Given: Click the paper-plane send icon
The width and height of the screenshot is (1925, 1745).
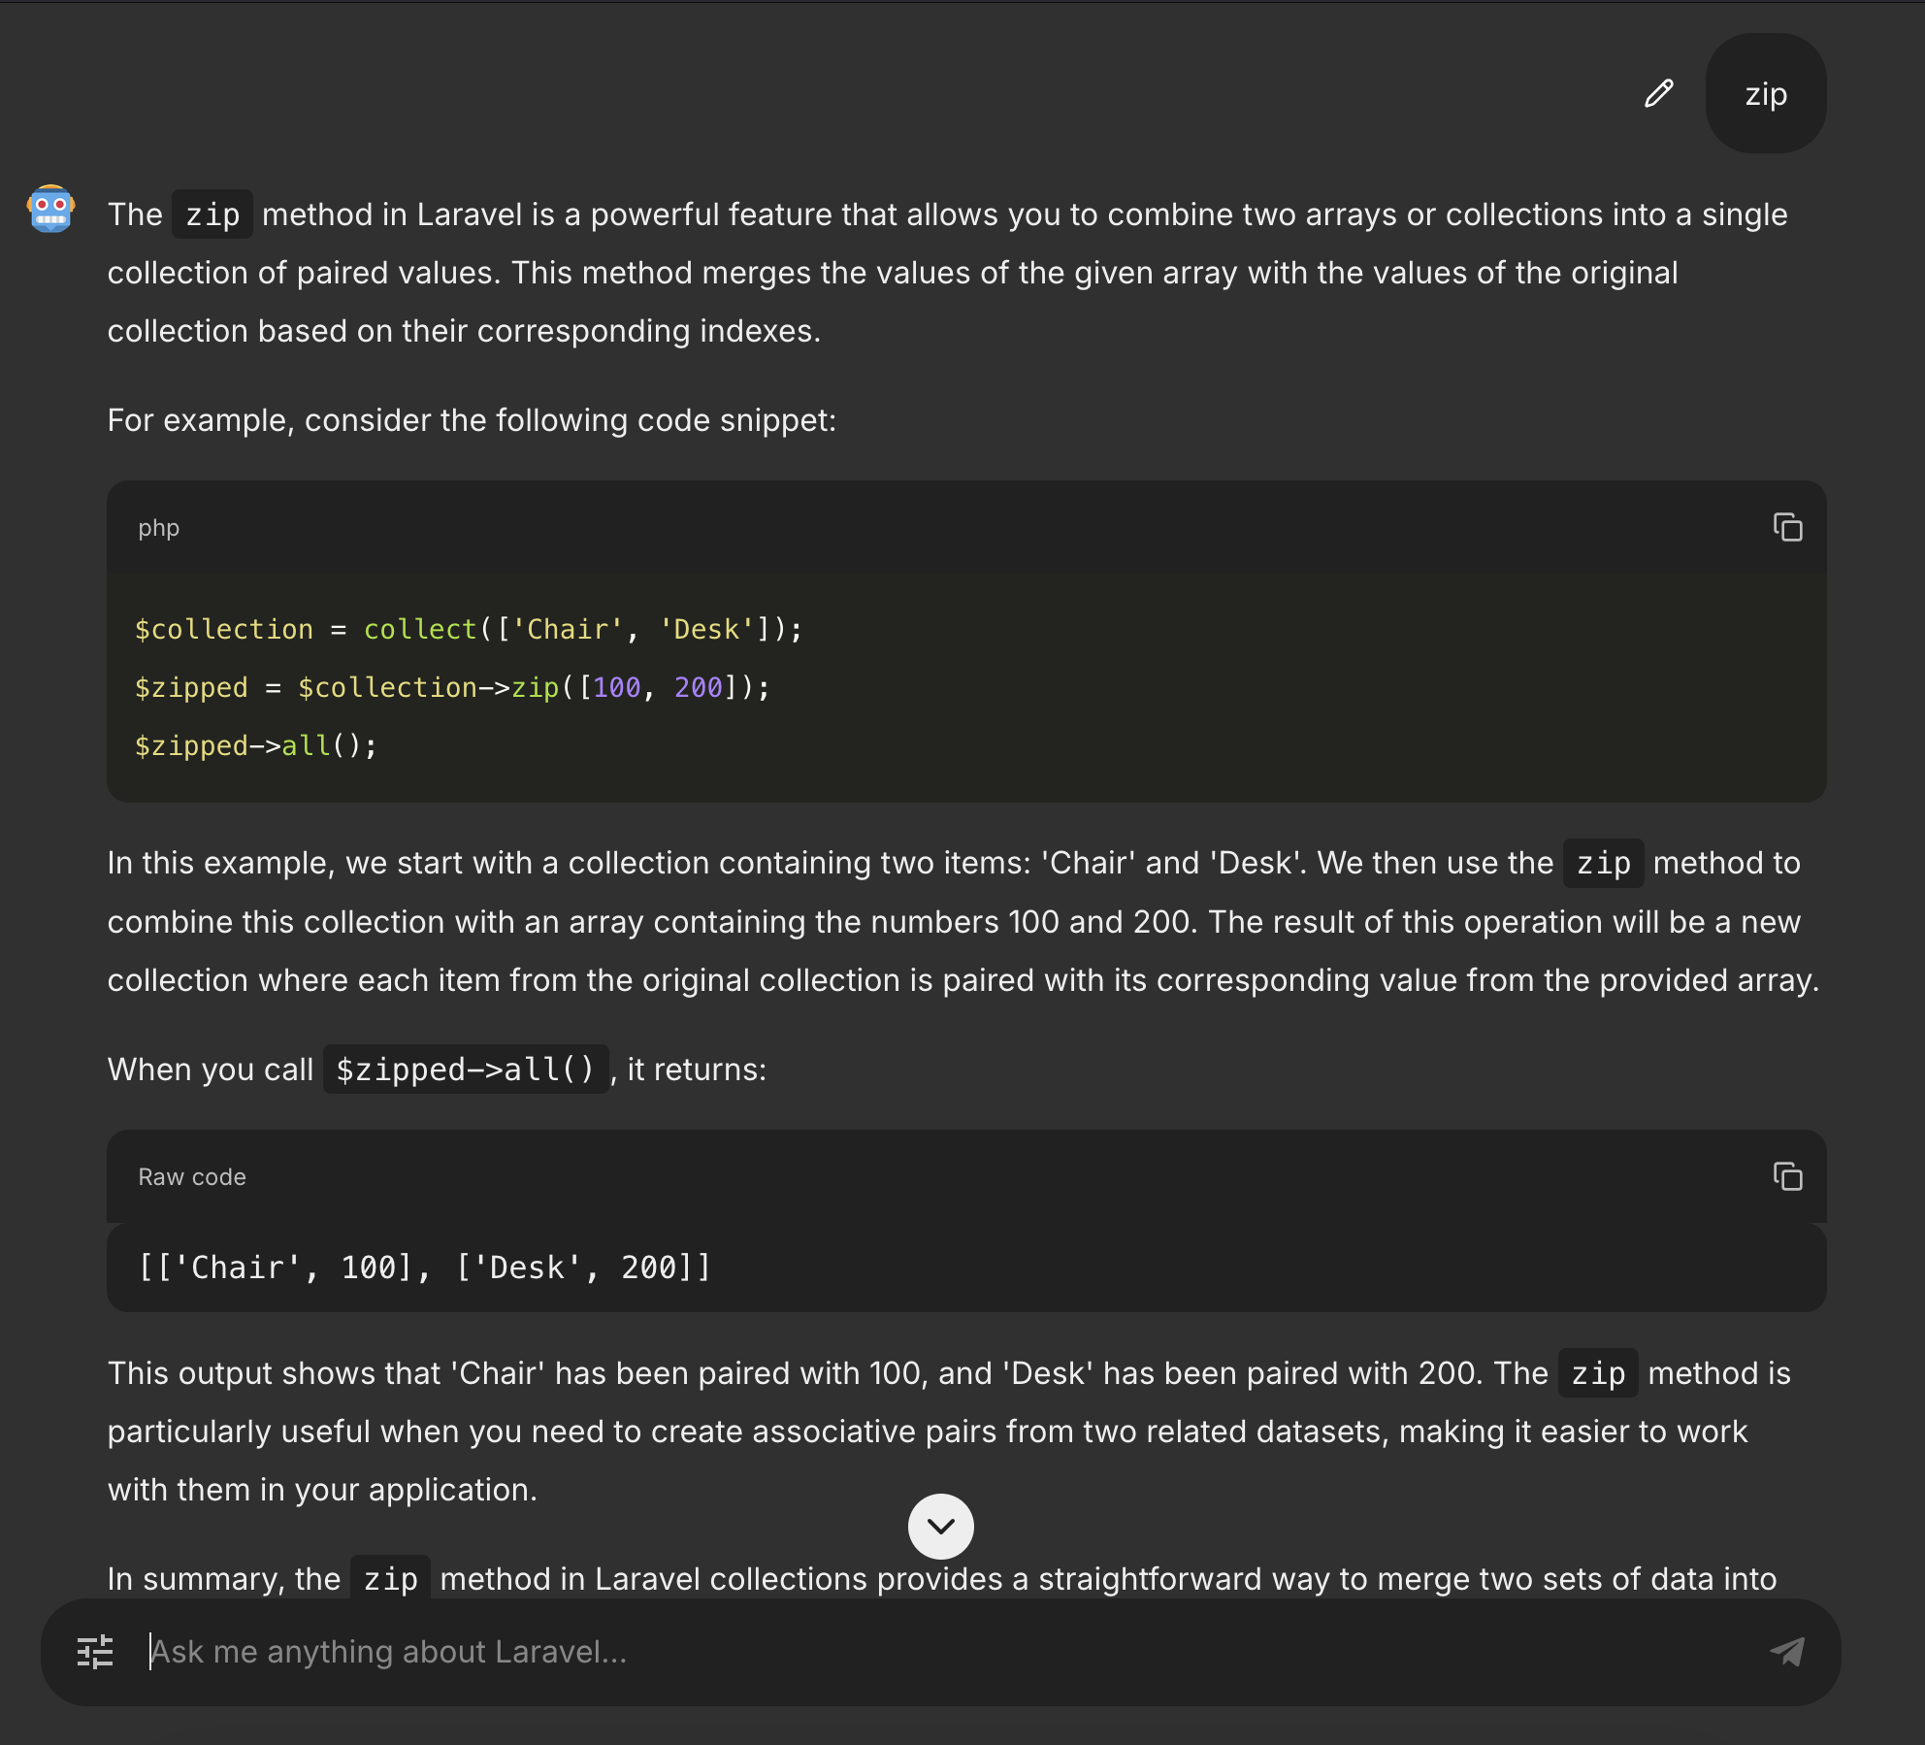Looking at the screenshot, I should 1786,1651.
